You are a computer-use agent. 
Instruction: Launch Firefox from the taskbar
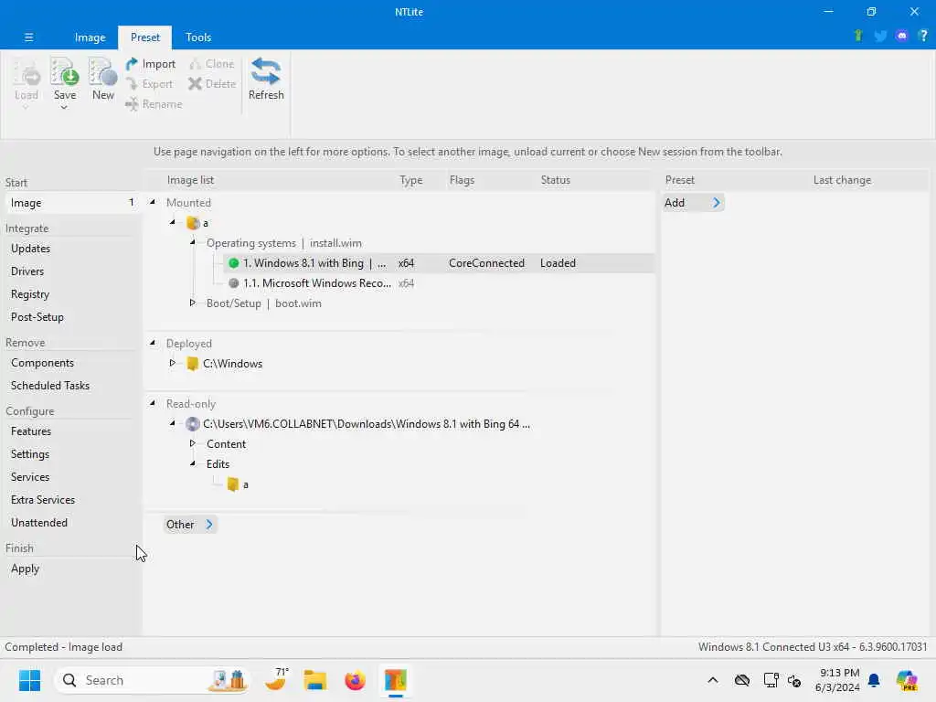tap(356, 680)
